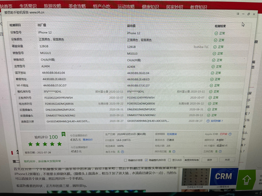Click help icon beside 五码匹配 是
The image size is (262, 196).
pyautogui.click(x=220, y=151)
